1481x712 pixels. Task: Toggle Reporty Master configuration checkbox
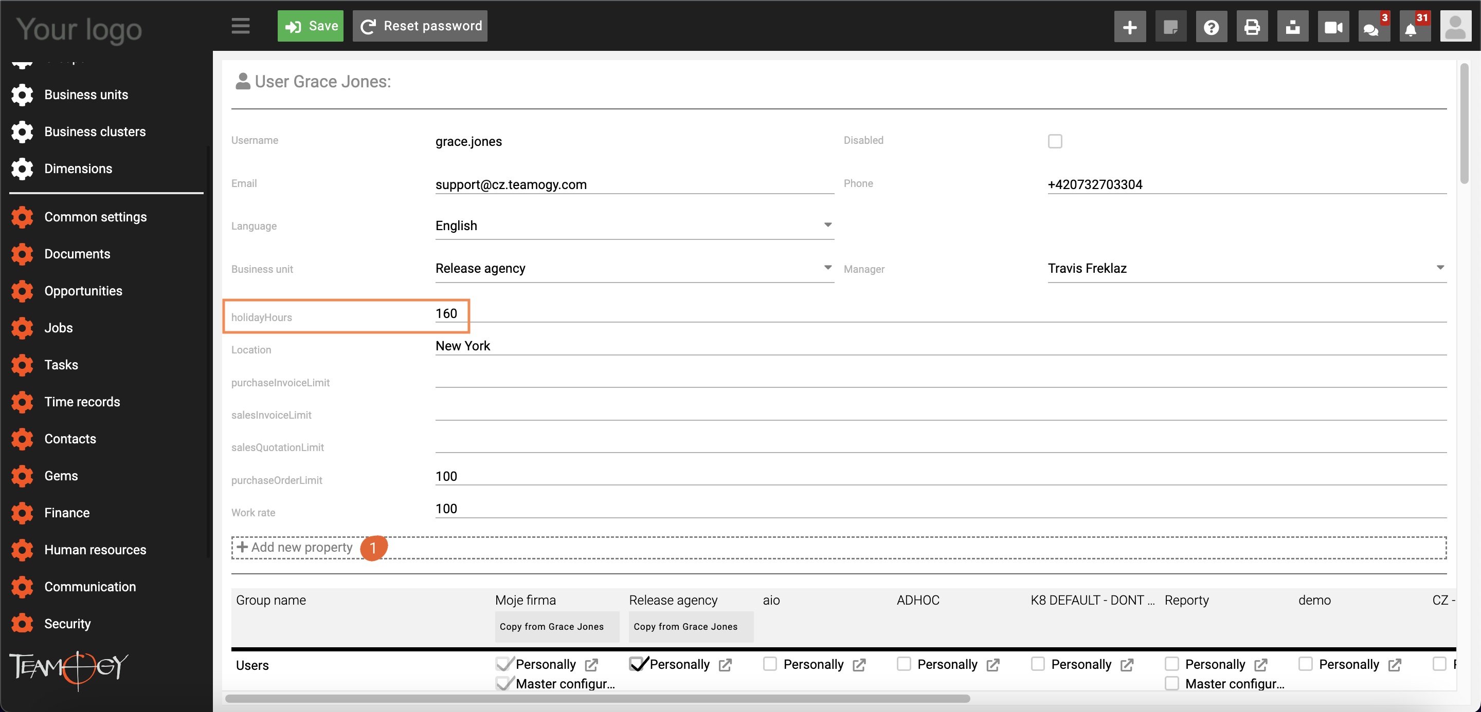[x=1172, y=683]
